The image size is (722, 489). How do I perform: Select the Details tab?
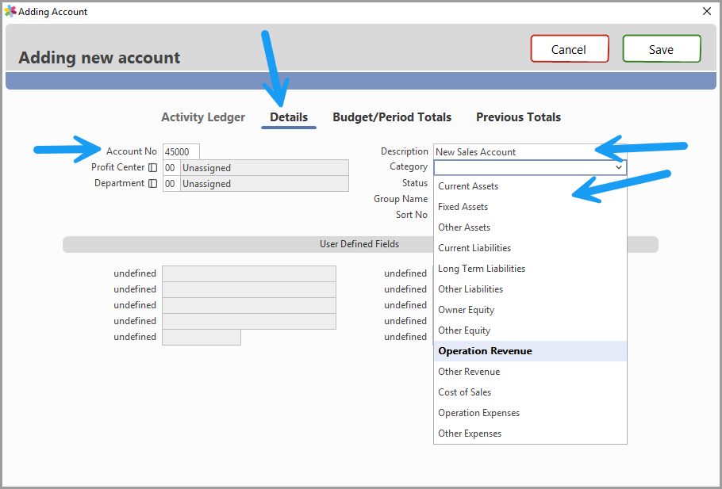click(289, 117)
